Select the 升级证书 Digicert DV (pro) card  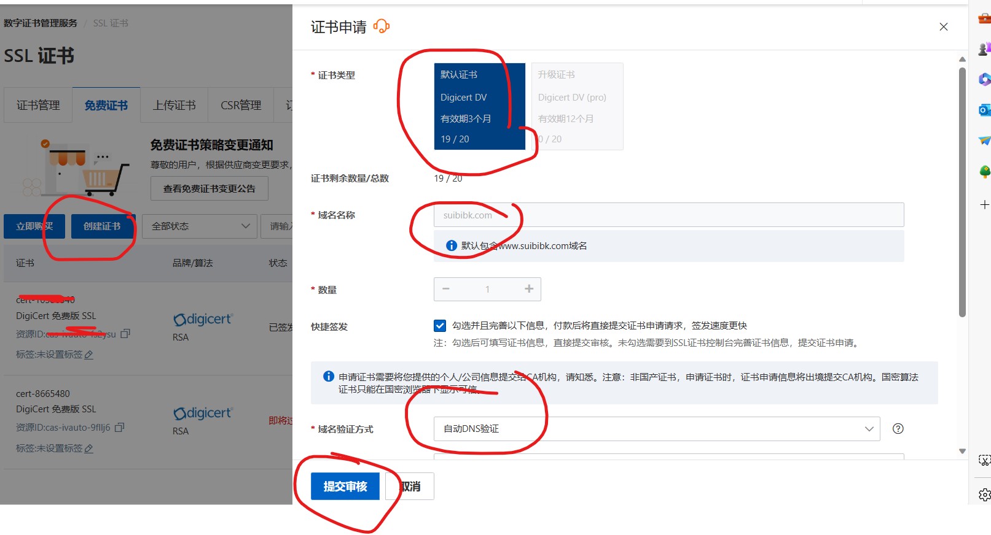(577, 106)
